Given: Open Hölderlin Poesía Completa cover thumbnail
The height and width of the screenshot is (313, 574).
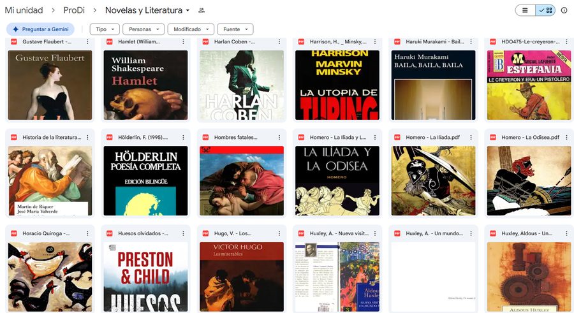Looking at the screenshot, I should click(145, 181).
